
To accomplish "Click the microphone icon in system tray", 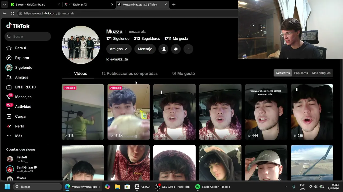I will click(x=294, y=187).
